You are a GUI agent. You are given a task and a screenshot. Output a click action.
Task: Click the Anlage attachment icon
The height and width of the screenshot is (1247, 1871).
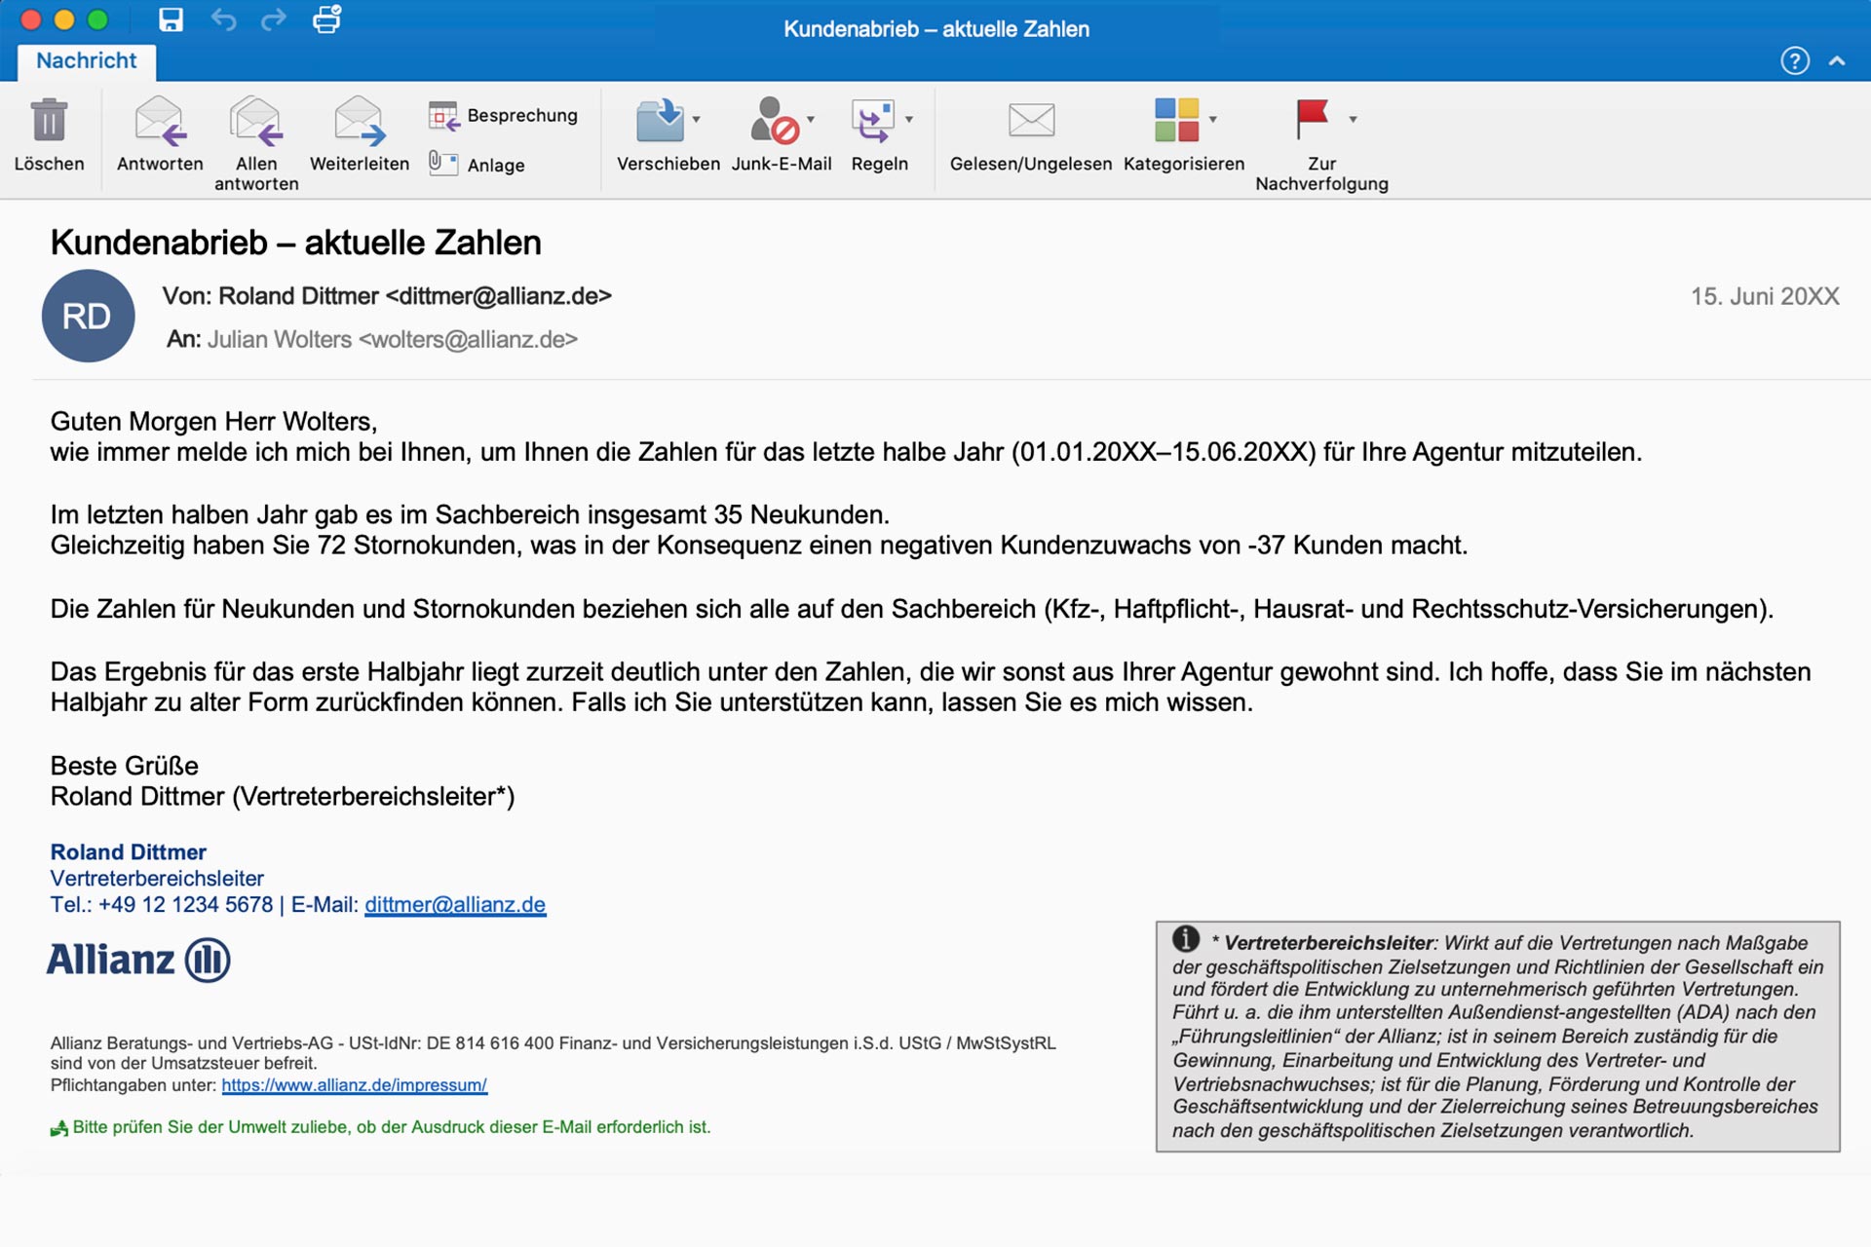point(443,164)
